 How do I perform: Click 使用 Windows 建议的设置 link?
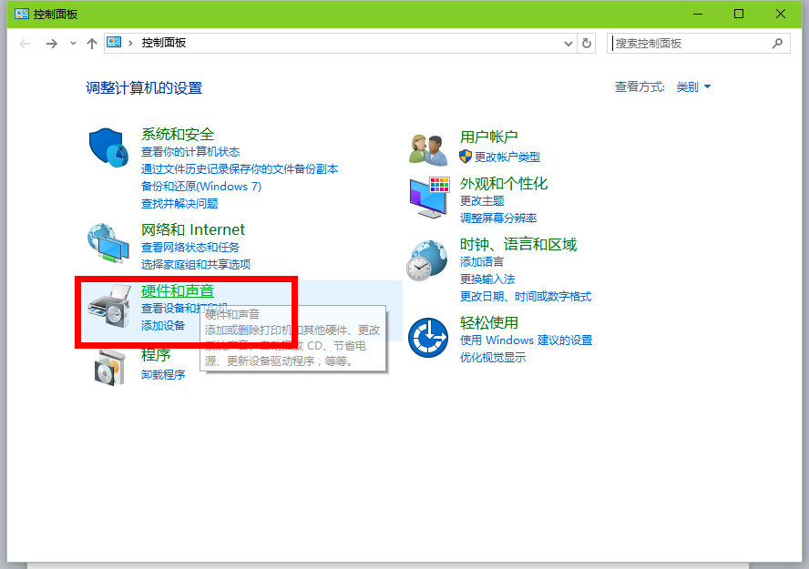[x=527, y=340]
